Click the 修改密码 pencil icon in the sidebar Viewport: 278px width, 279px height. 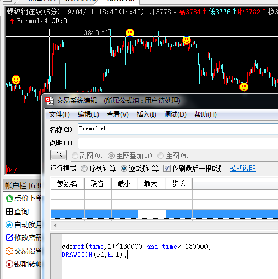[9, 238]
